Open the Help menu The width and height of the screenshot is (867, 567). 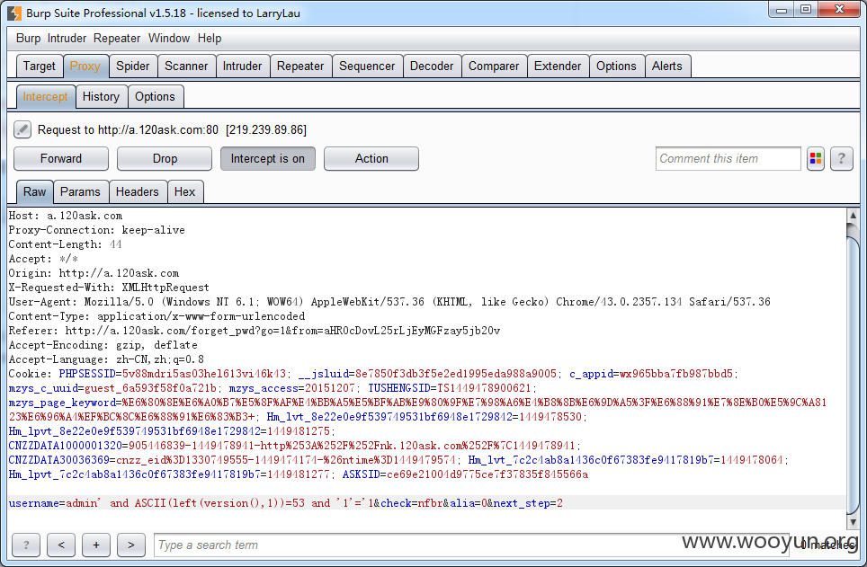coord(210,38)
